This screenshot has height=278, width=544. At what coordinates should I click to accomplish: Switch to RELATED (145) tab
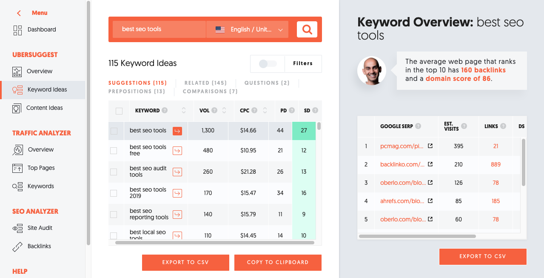coord(205,83)
